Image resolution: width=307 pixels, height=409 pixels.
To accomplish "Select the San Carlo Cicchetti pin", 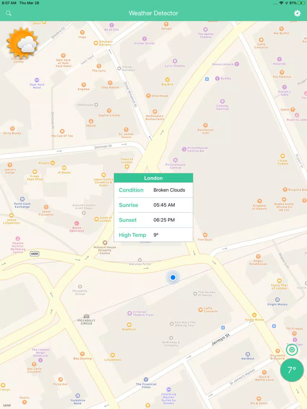I will (x=34, y=364).
